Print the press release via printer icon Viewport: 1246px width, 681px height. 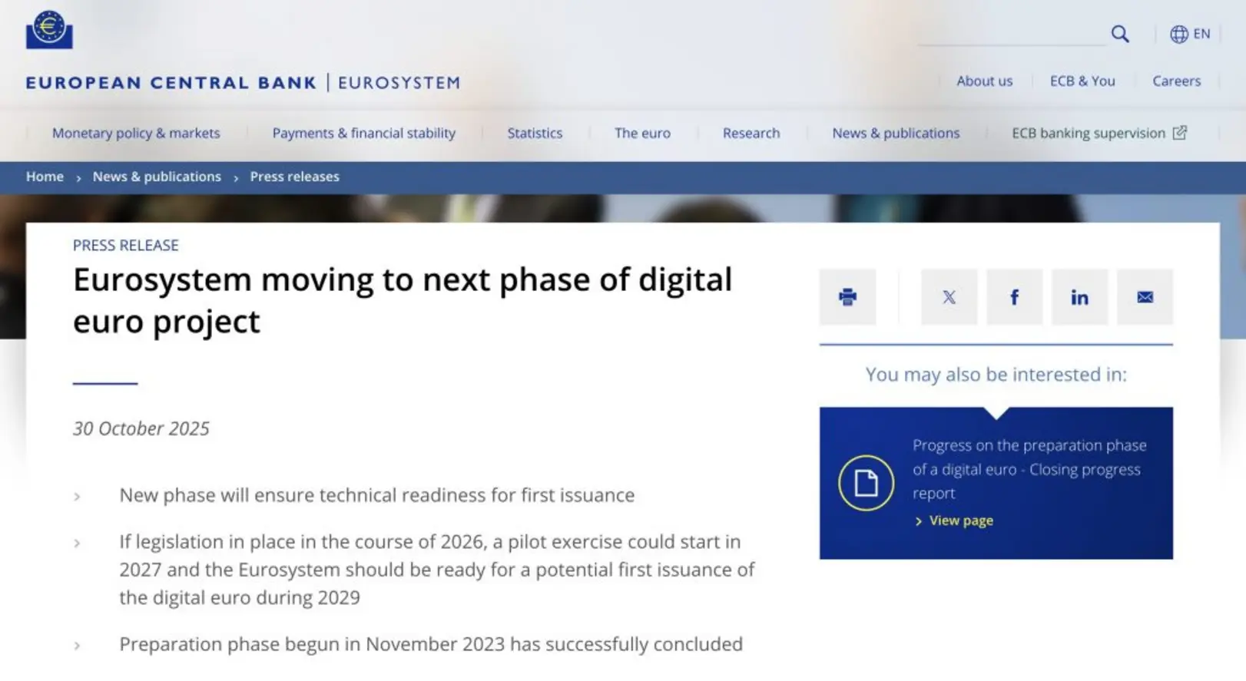(847, 297)
